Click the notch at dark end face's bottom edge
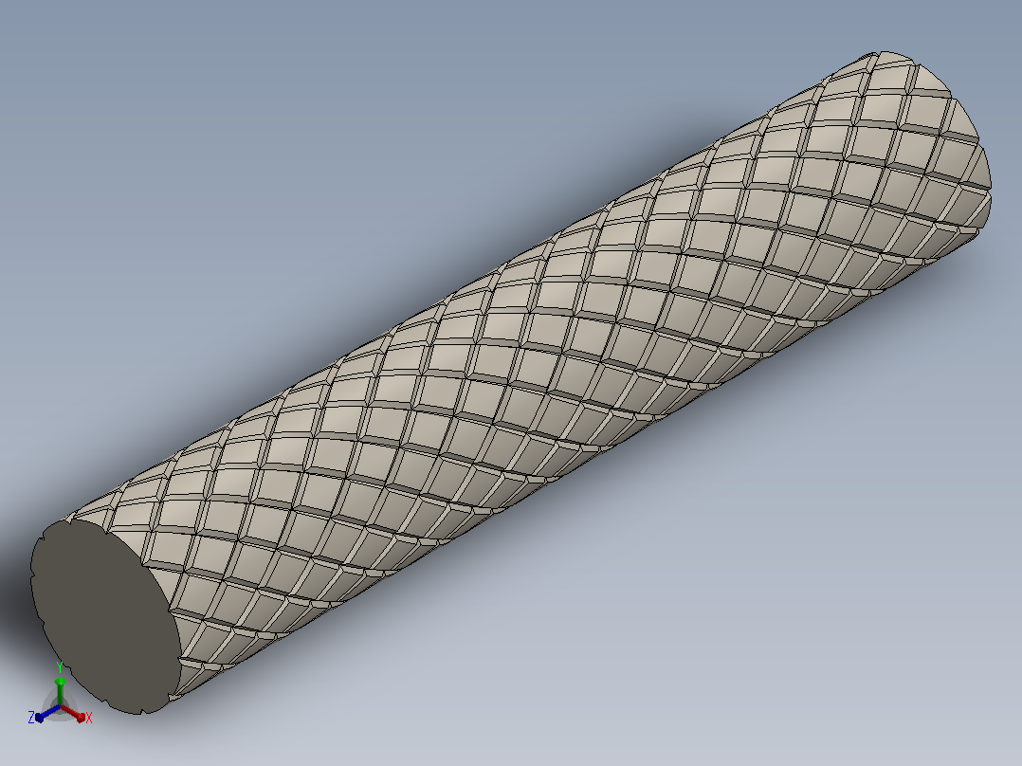1022x766 pixels. [x=140, y=711]
